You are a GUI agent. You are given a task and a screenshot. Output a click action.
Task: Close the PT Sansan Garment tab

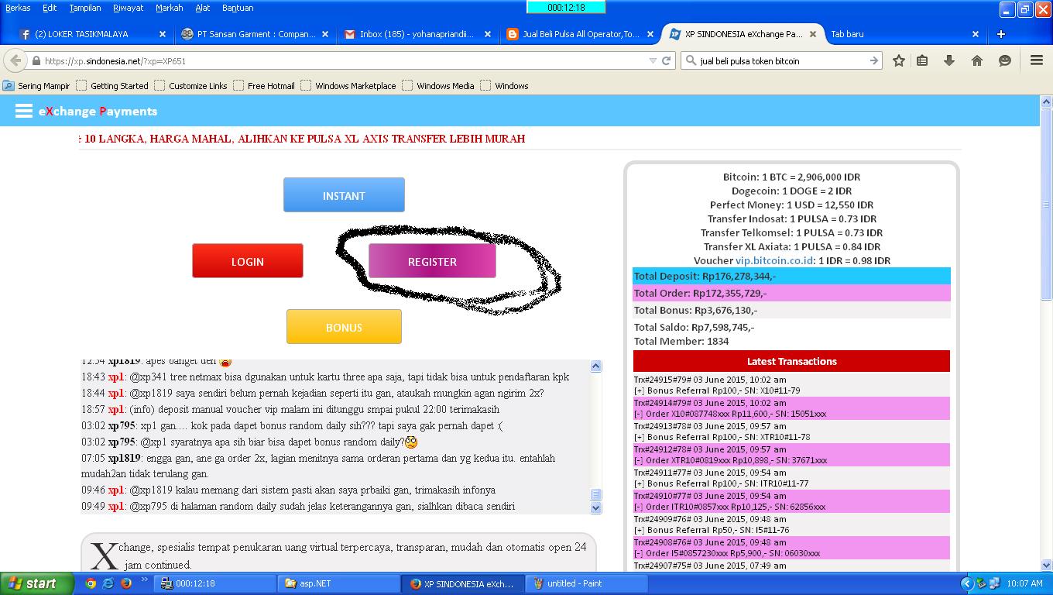pyautogui.click(x=325, y=34)
